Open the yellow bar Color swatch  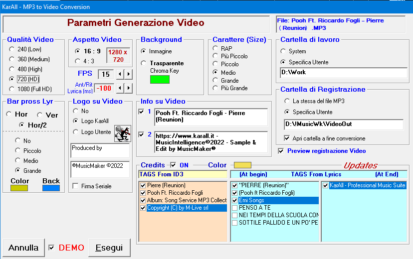(x=19, y=188)
